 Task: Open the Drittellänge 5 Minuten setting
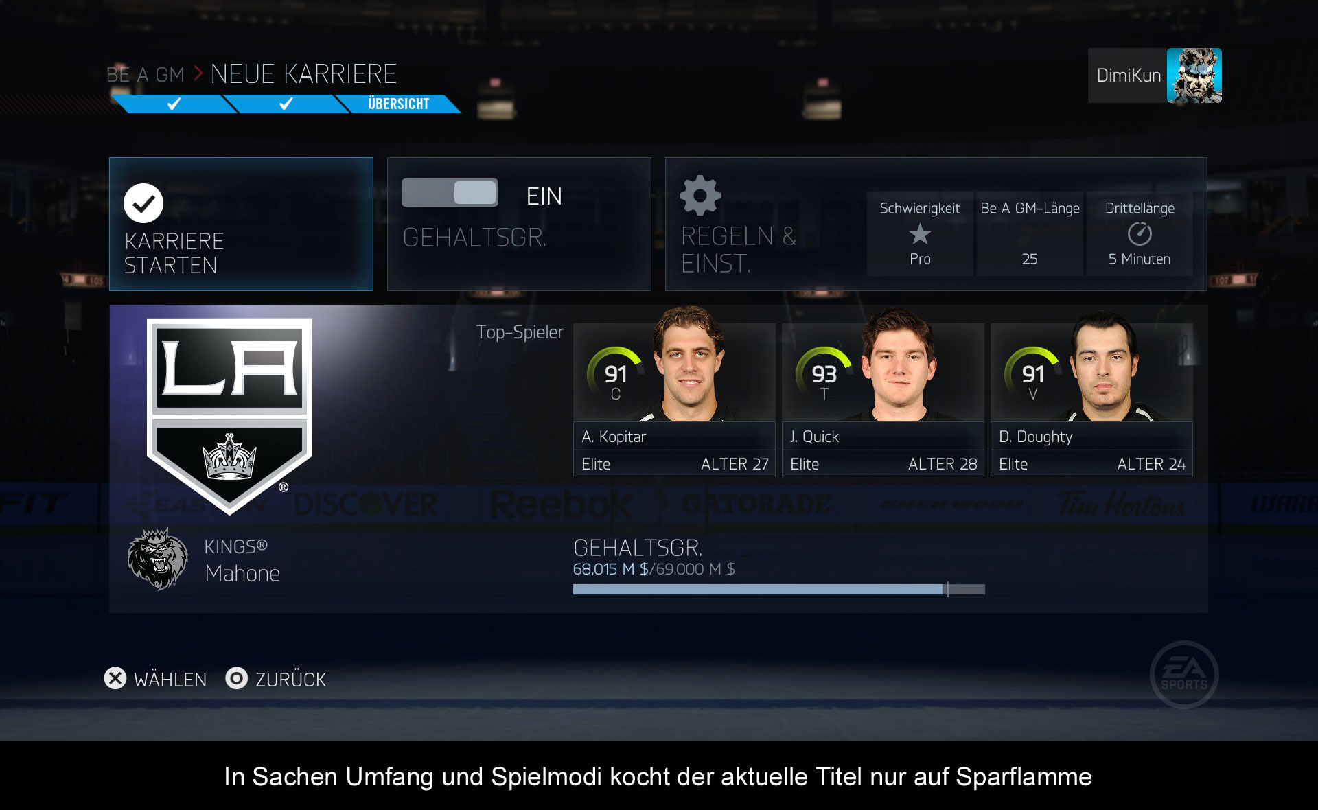pos(1140,233)
